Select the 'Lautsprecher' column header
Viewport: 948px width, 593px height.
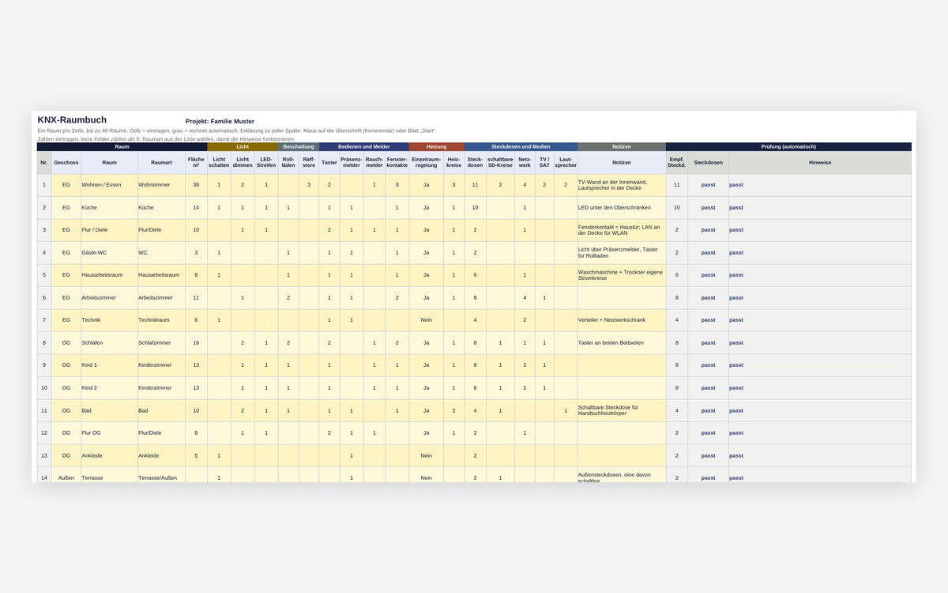[566, 162]
